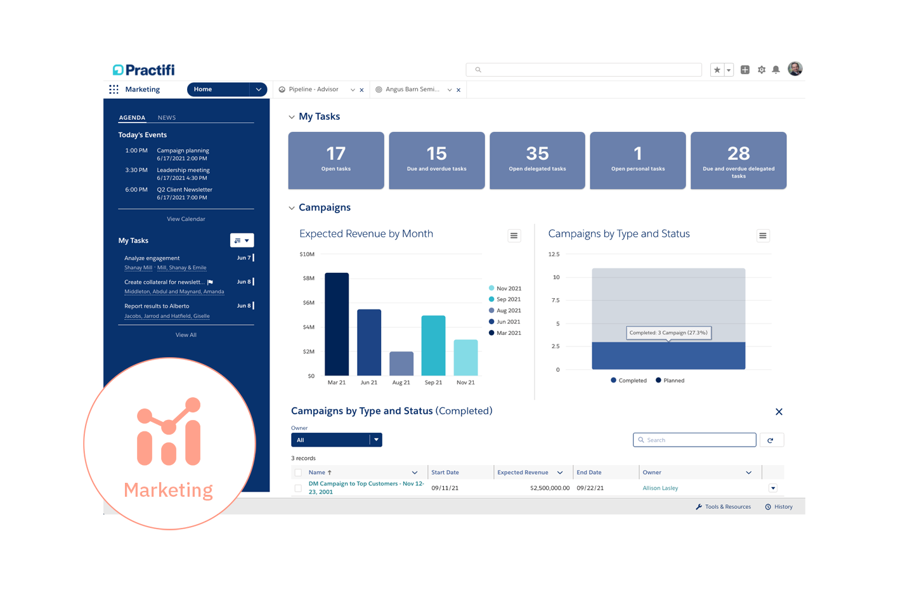
Task: Open Expected Revenue by Month chart menu
Action: pos(514,236)
